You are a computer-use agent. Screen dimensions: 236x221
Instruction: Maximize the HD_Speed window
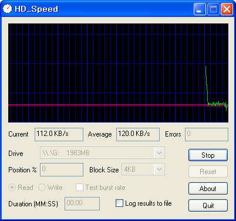213,9
